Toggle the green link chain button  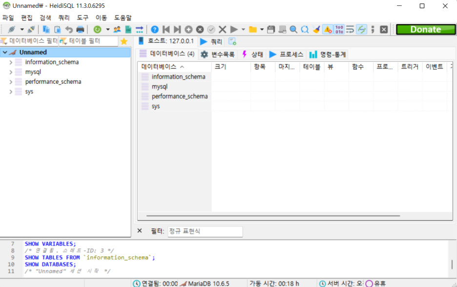tap(362, 29)
